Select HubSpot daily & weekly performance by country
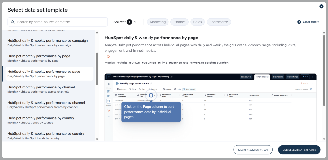Viewport: 328px width, 160px height. 49,136
